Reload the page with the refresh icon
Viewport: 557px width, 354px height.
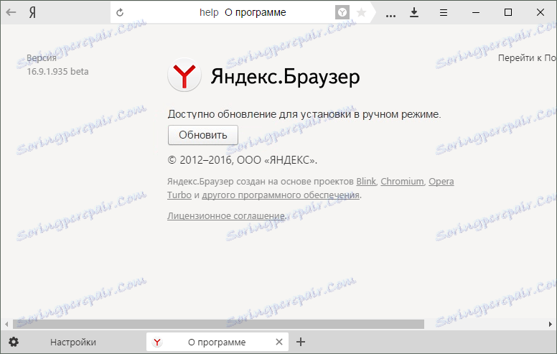point(120,12)
